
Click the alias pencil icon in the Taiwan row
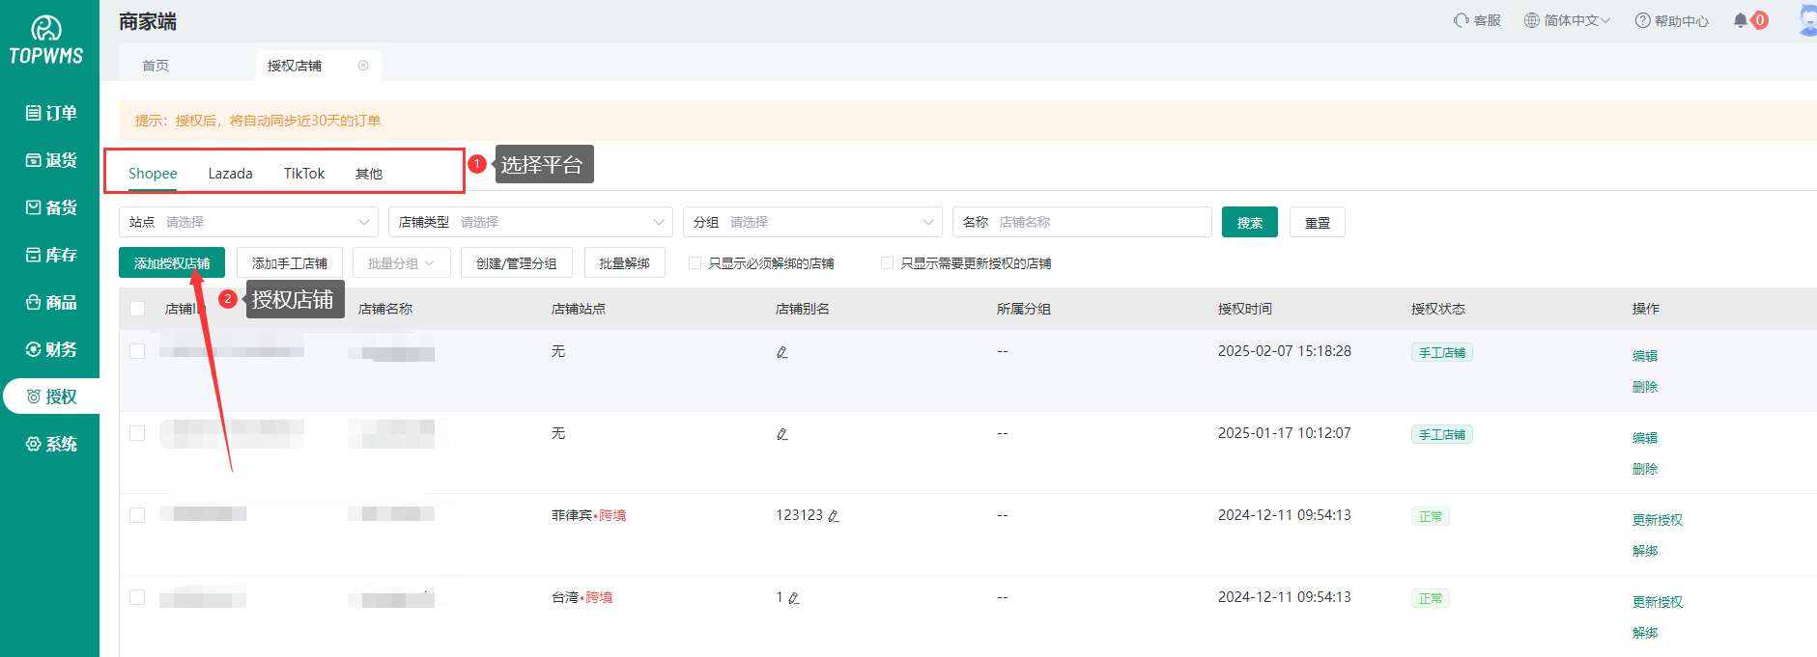pos(794,598)
